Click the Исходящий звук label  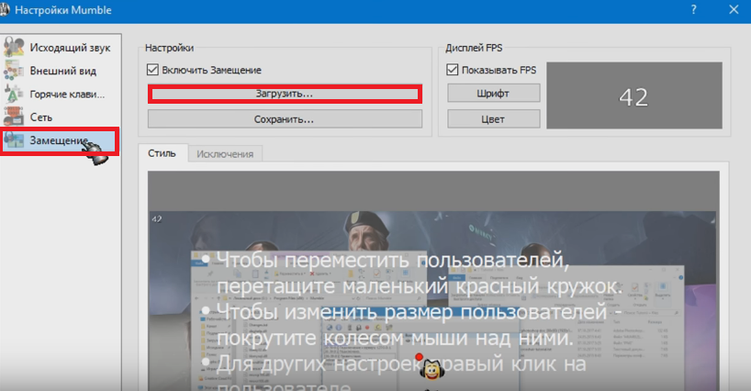pyautogui.click(x=70, y=48)
